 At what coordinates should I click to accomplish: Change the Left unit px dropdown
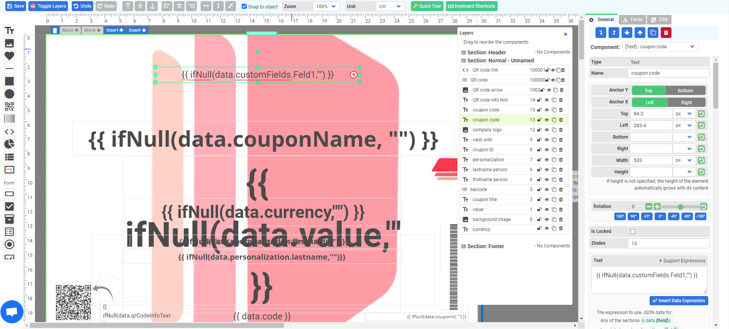click(x=684, y=125)
